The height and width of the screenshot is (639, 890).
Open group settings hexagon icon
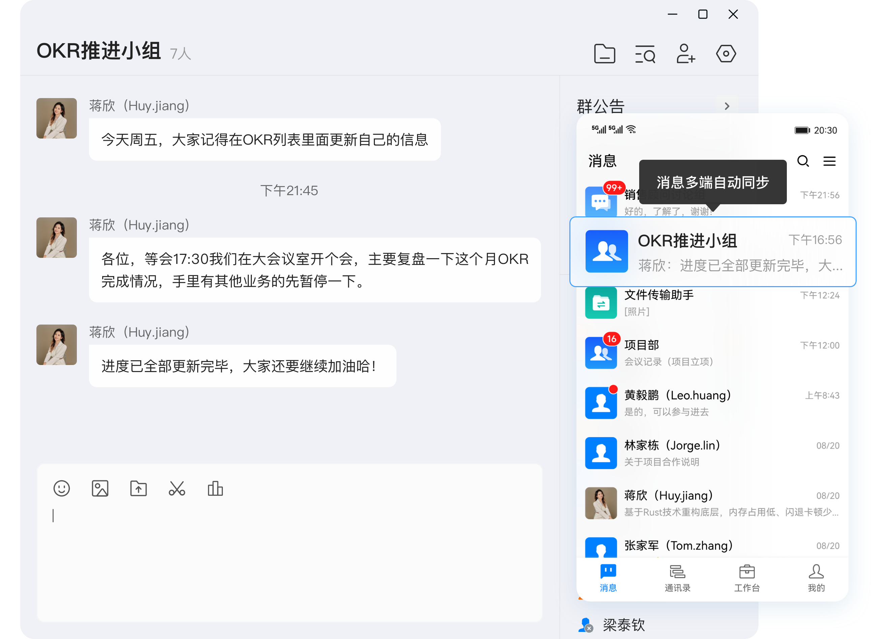click(x=726, y=54)
